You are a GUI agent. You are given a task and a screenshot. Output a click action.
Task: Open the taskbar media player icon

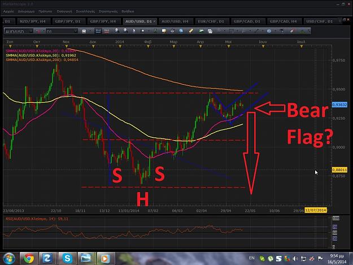[x=105, y=258]
